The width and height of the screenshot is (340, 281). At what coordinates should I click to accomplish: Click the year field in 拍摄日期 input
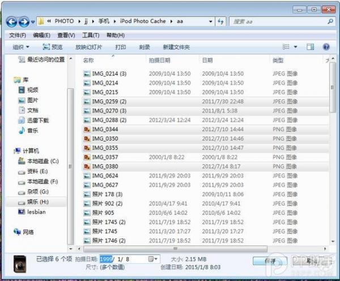(x=106, y=259)
